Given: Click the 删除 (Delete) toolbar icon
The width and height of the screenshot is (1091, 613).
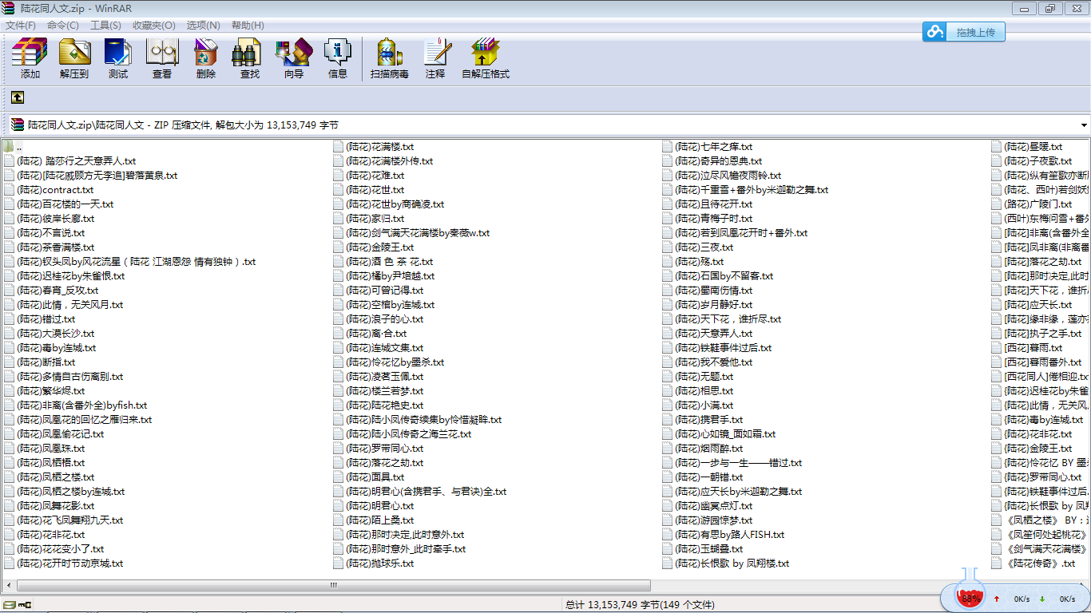Looking at the screenshot, I should tap(206, 58).
